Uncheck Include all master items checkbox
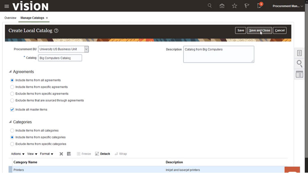This screenshot has height=173, width=308. 12,109
